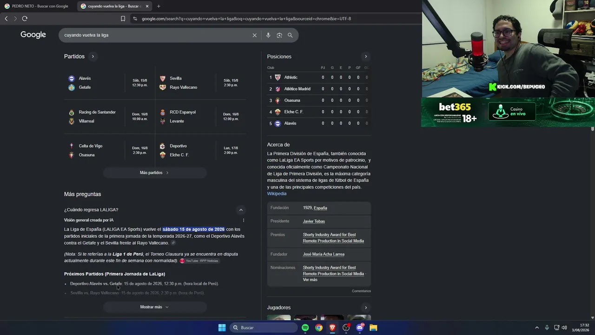Open volume control in system tray
This screenshot has width=595, height=335.
coord(564,328)
